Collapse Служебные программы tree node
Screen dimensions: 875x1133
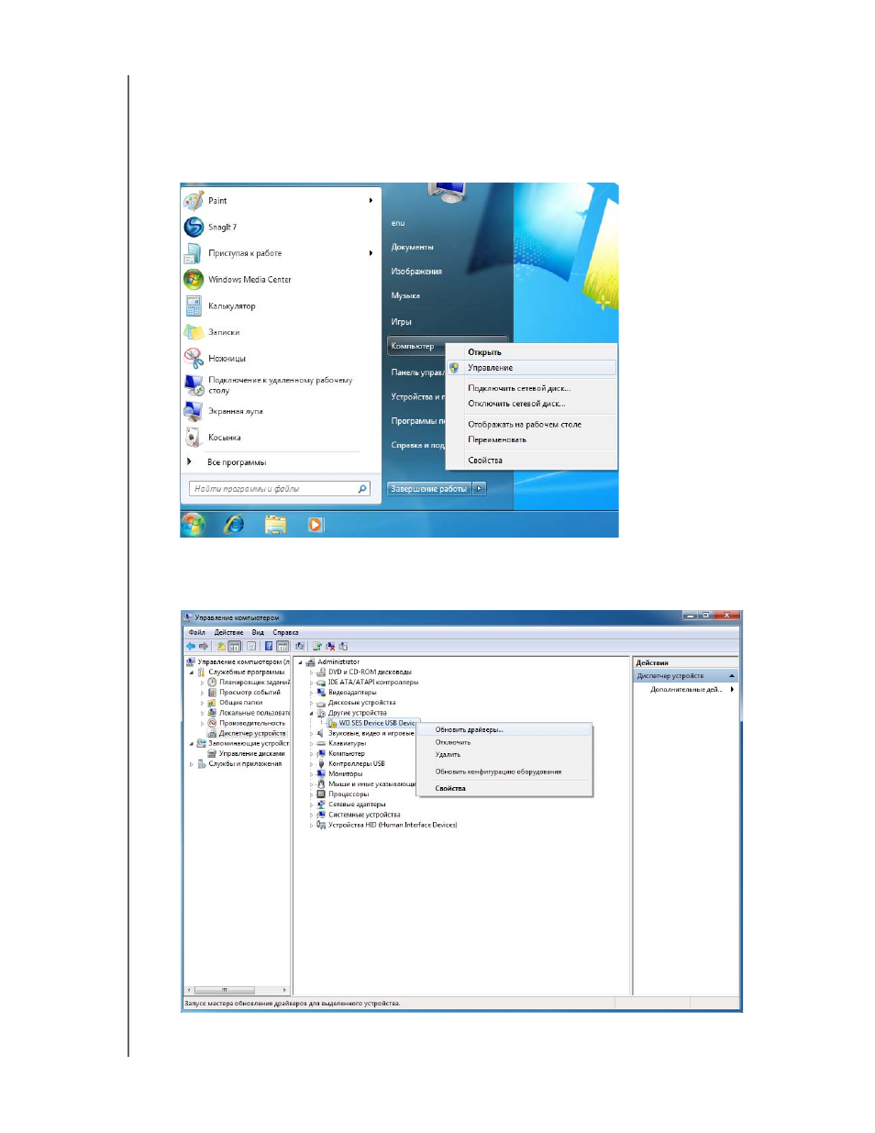pos(192,672)
